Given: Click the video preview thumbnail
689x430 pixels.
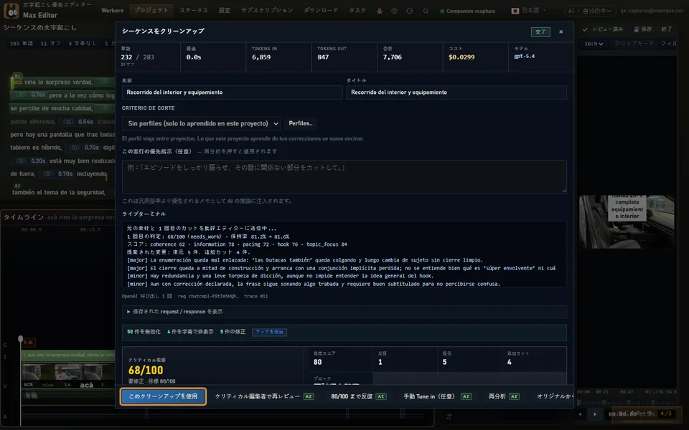Looking at the screenshot, I should (x=626, y=221).
